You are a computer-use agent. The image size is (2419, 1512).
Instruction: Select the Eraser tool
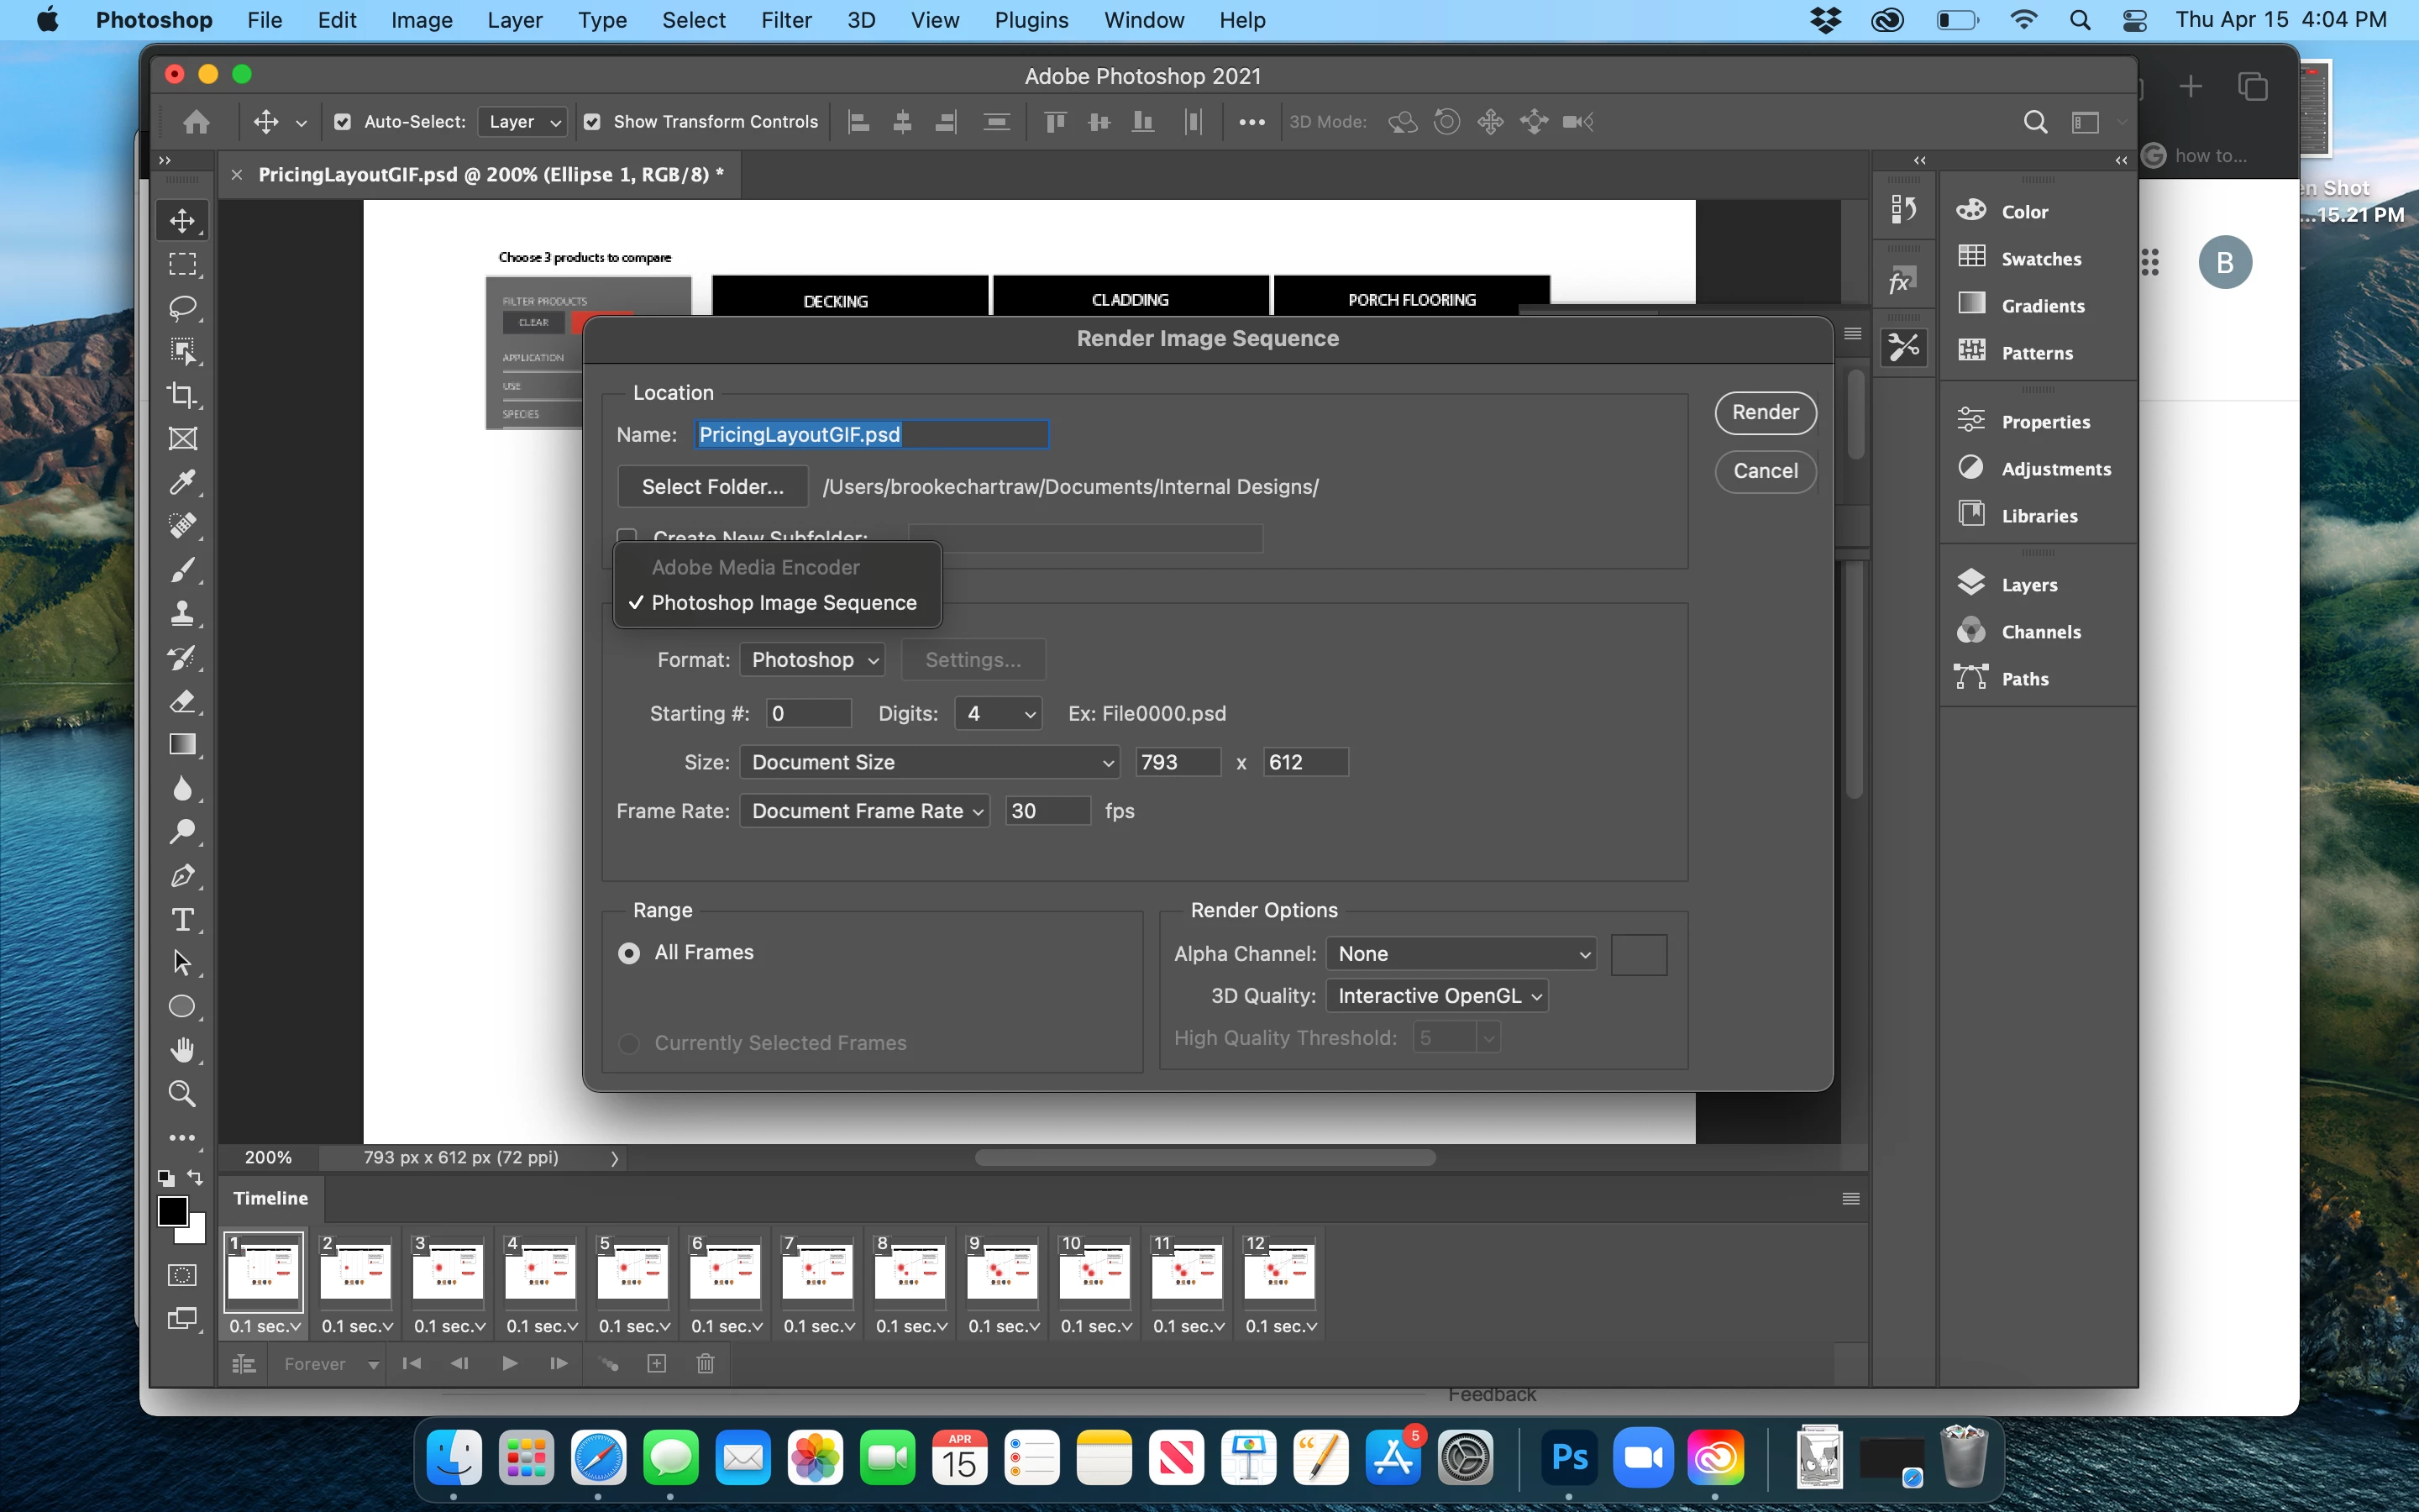[x=182, y=701]
